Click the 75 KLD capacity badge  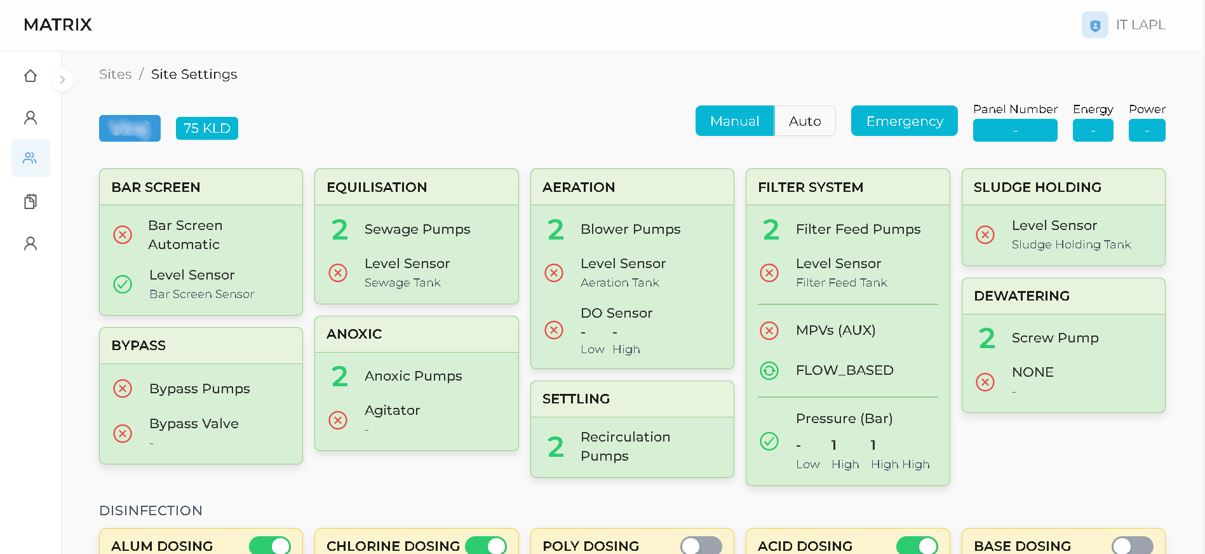tap(206, 128)
